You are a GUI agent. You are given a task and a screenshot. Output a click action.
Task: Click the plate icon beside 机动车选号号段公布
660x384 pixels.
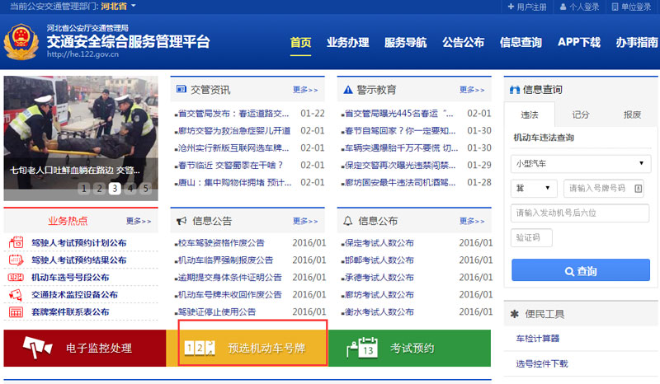click(x=16, y=277)
